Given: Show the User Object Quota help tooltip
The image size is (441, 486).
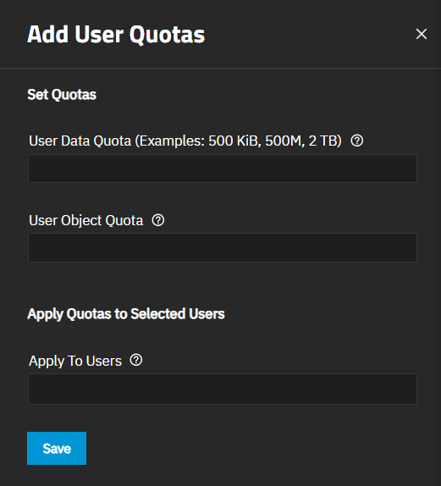Looking at the screenshot, I should click(158, 220).
